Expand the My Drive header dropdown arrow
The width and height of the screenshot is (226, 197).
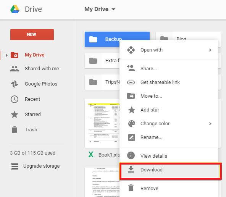[x=114, y=10]
